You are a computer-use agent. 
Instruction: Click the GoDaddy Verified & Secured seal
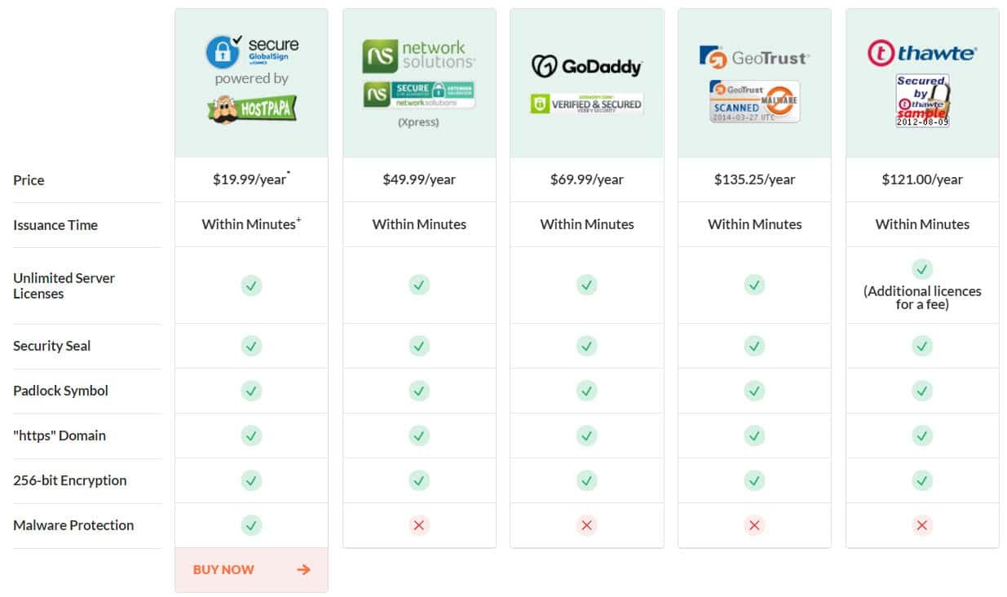coord(587,104)
